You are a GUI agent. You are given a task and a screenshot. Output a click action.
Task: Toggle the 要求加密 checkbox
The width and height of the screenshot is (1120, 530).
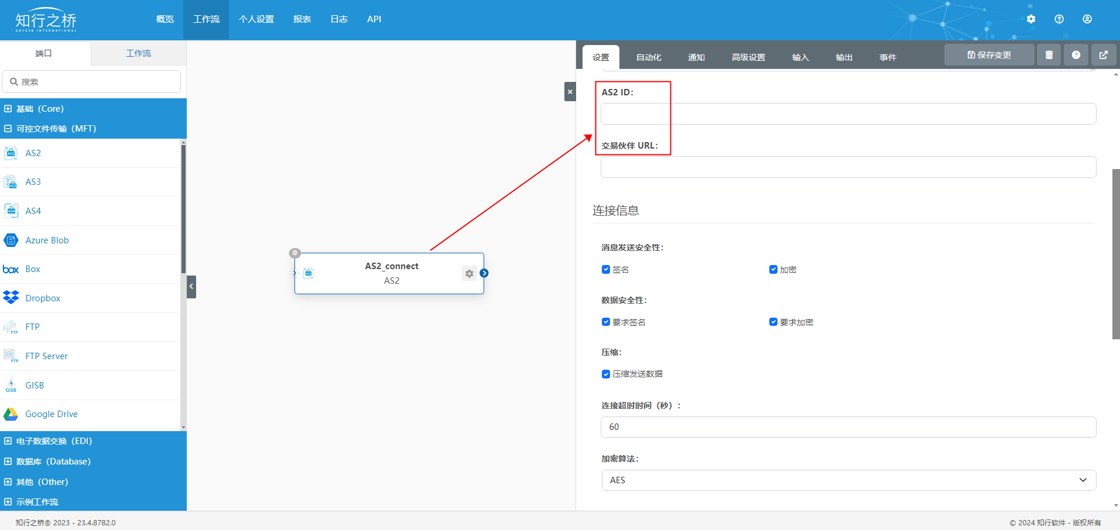pyautogui.click(x=773, y=322)
